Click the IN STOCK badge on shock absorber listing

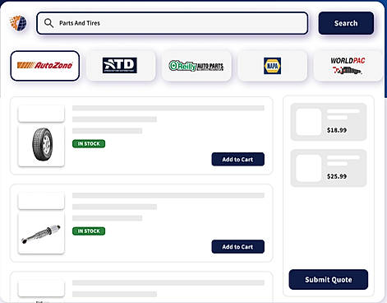click(89, 231)
